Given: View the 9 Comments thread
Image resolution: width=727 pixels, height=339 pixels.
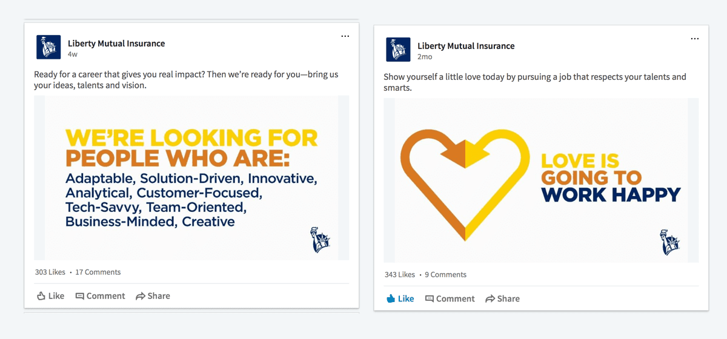Looking at the screenshot, I should pos(445,274).
